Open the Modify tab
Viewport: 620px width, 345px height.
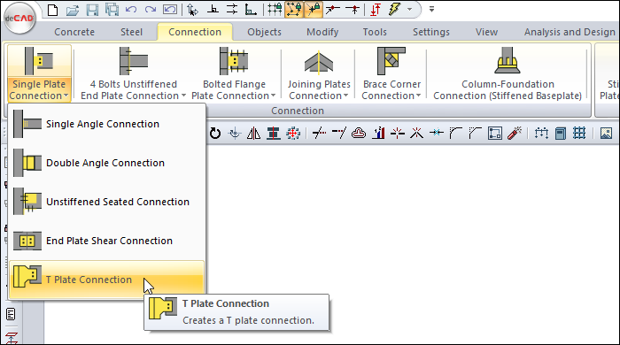[322, 32]
